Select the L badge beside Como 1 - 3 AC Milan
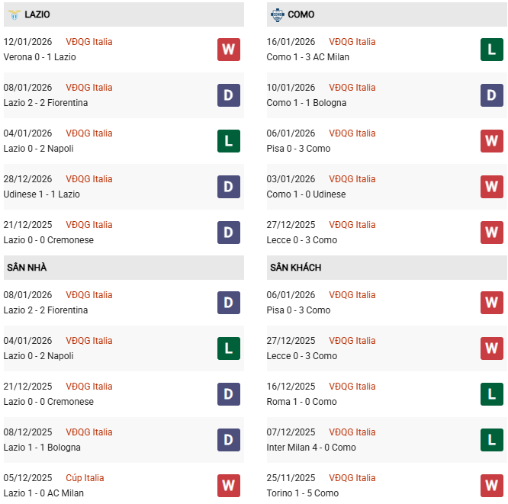508x504 pixels. tap(492, 50)
